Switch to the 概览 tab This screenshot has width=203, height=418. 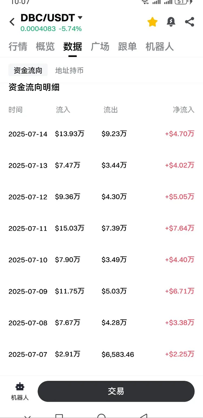(45, 47)
